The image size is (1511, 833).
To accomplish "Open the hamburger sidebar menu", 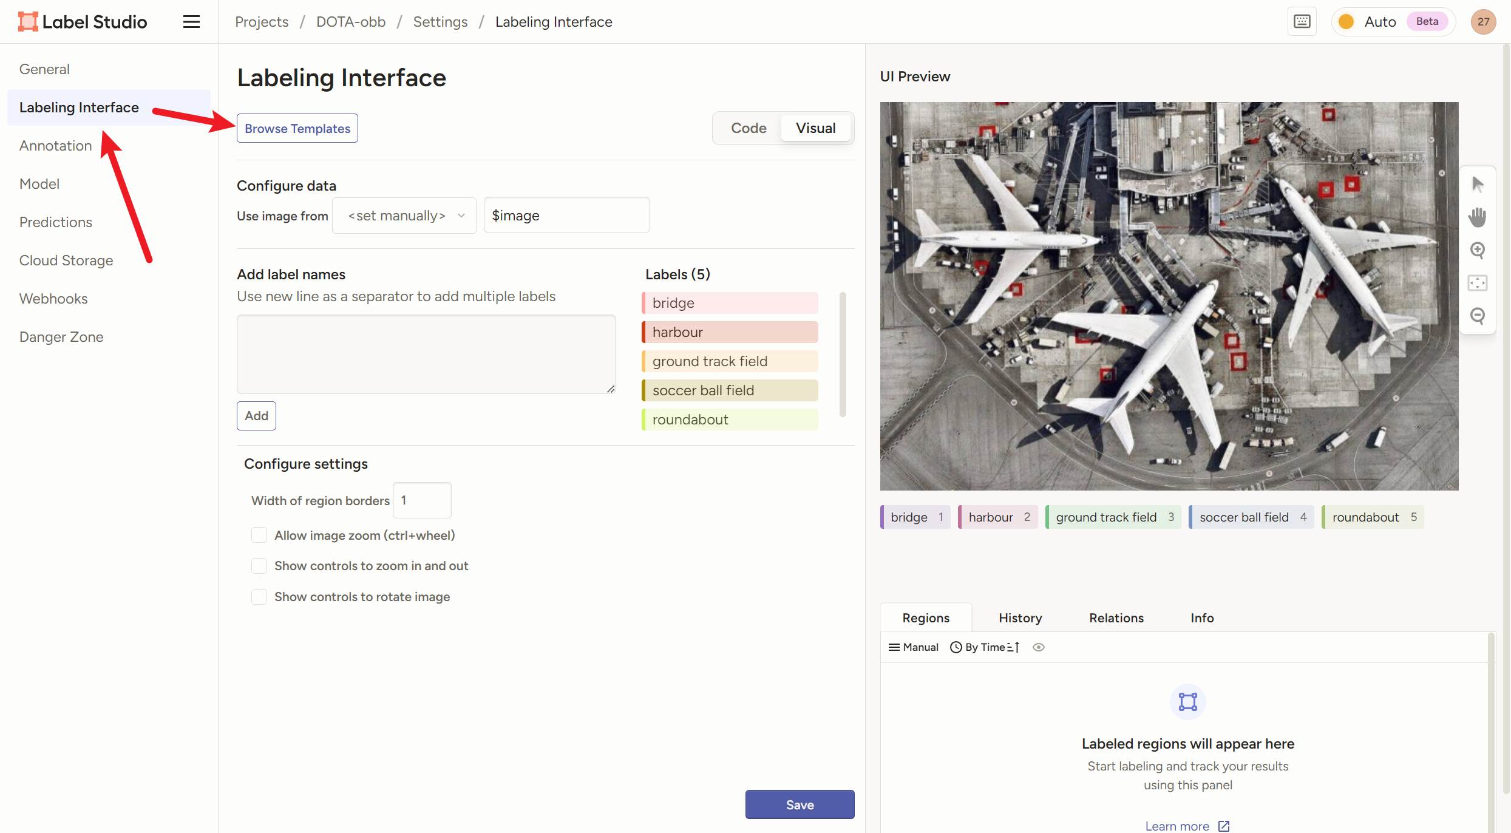I will tap(191, 22).
